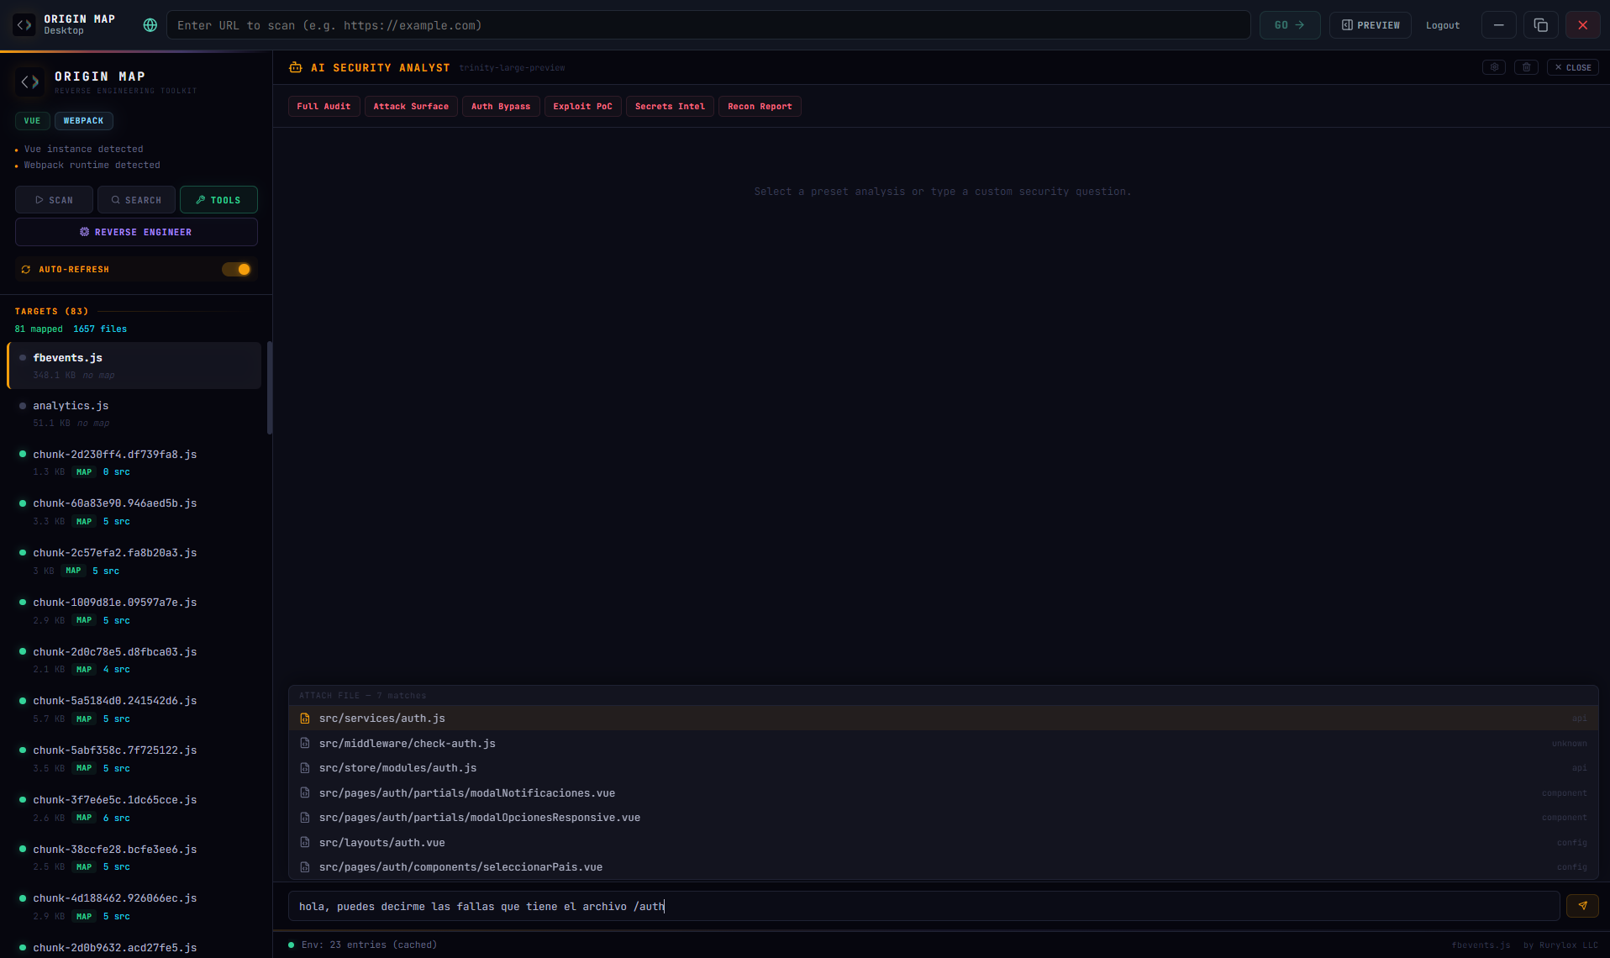
Task: Click the message input field
Action: click(756, 906)
